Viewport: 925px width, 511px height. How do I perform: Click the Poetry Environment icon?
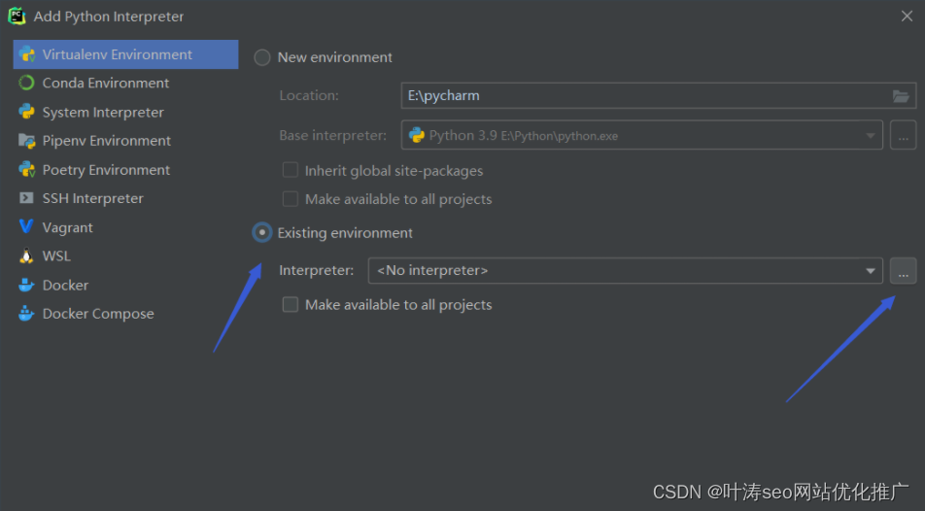point(26,170)
